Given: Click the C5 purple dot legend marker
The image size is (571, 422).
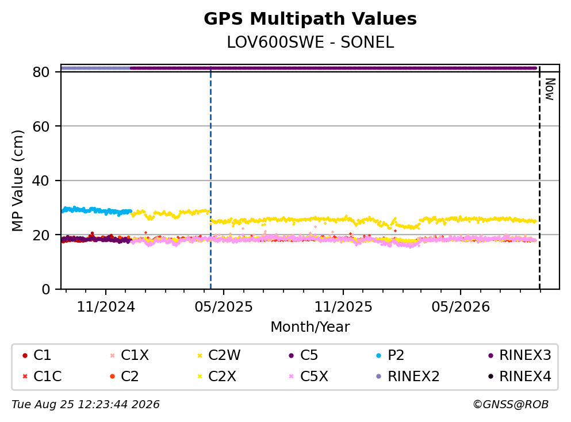Looking at the screenshot, I should pos(291,355).
